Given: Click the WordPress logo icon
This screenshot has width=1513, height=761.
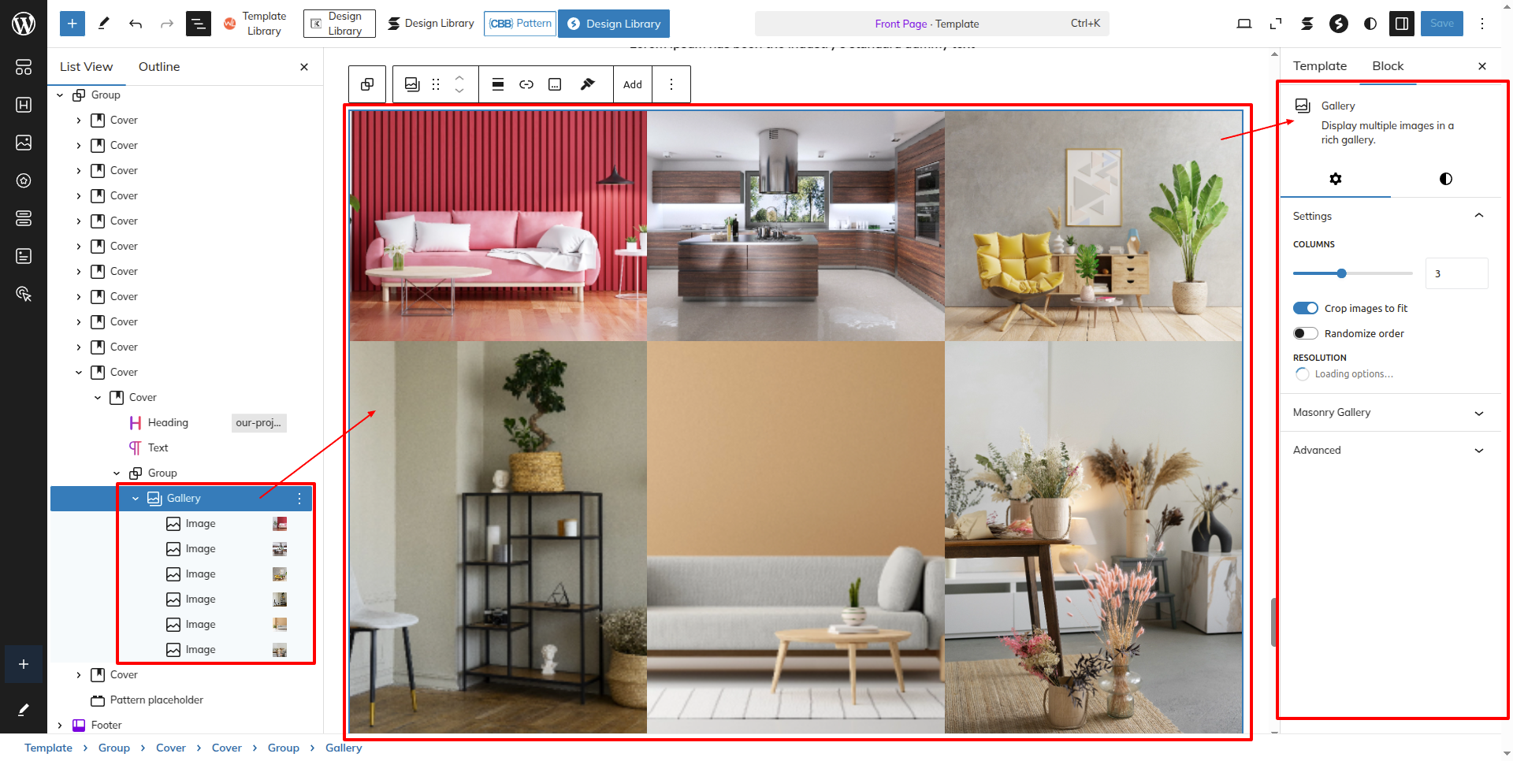Looking at the screenshot, I should click(24, 24).
